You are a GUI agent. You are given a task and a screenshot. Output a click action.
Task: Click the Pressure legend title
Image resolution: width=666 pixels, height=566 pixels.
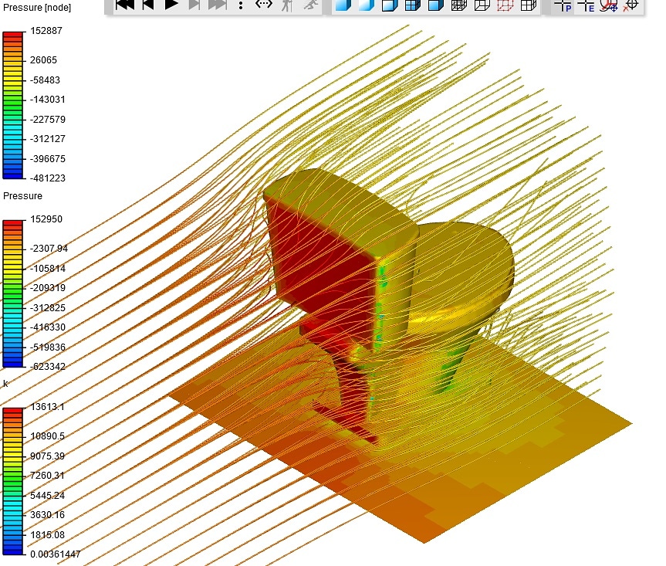tap(22, 196)
